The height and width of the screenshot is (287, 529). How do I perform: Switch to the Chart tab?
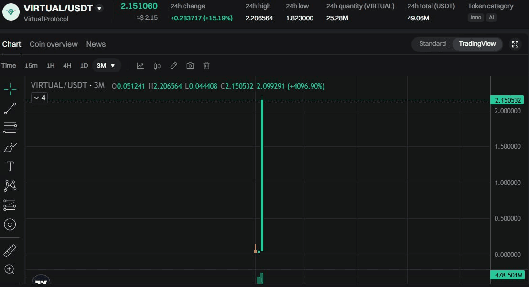pos(11,44)
